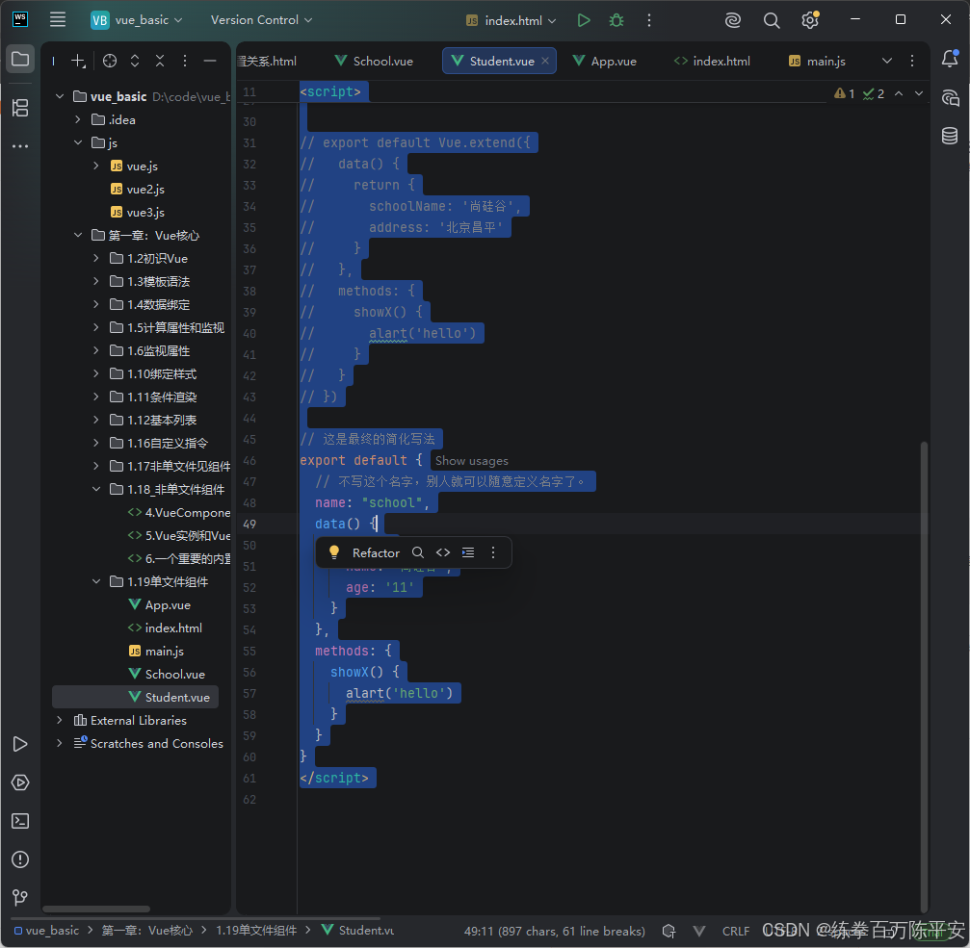The height and width of the screenshot is (948, 970).
Task: Collapse the 1.19单文件组件 folder
Action: coord(96,581)
